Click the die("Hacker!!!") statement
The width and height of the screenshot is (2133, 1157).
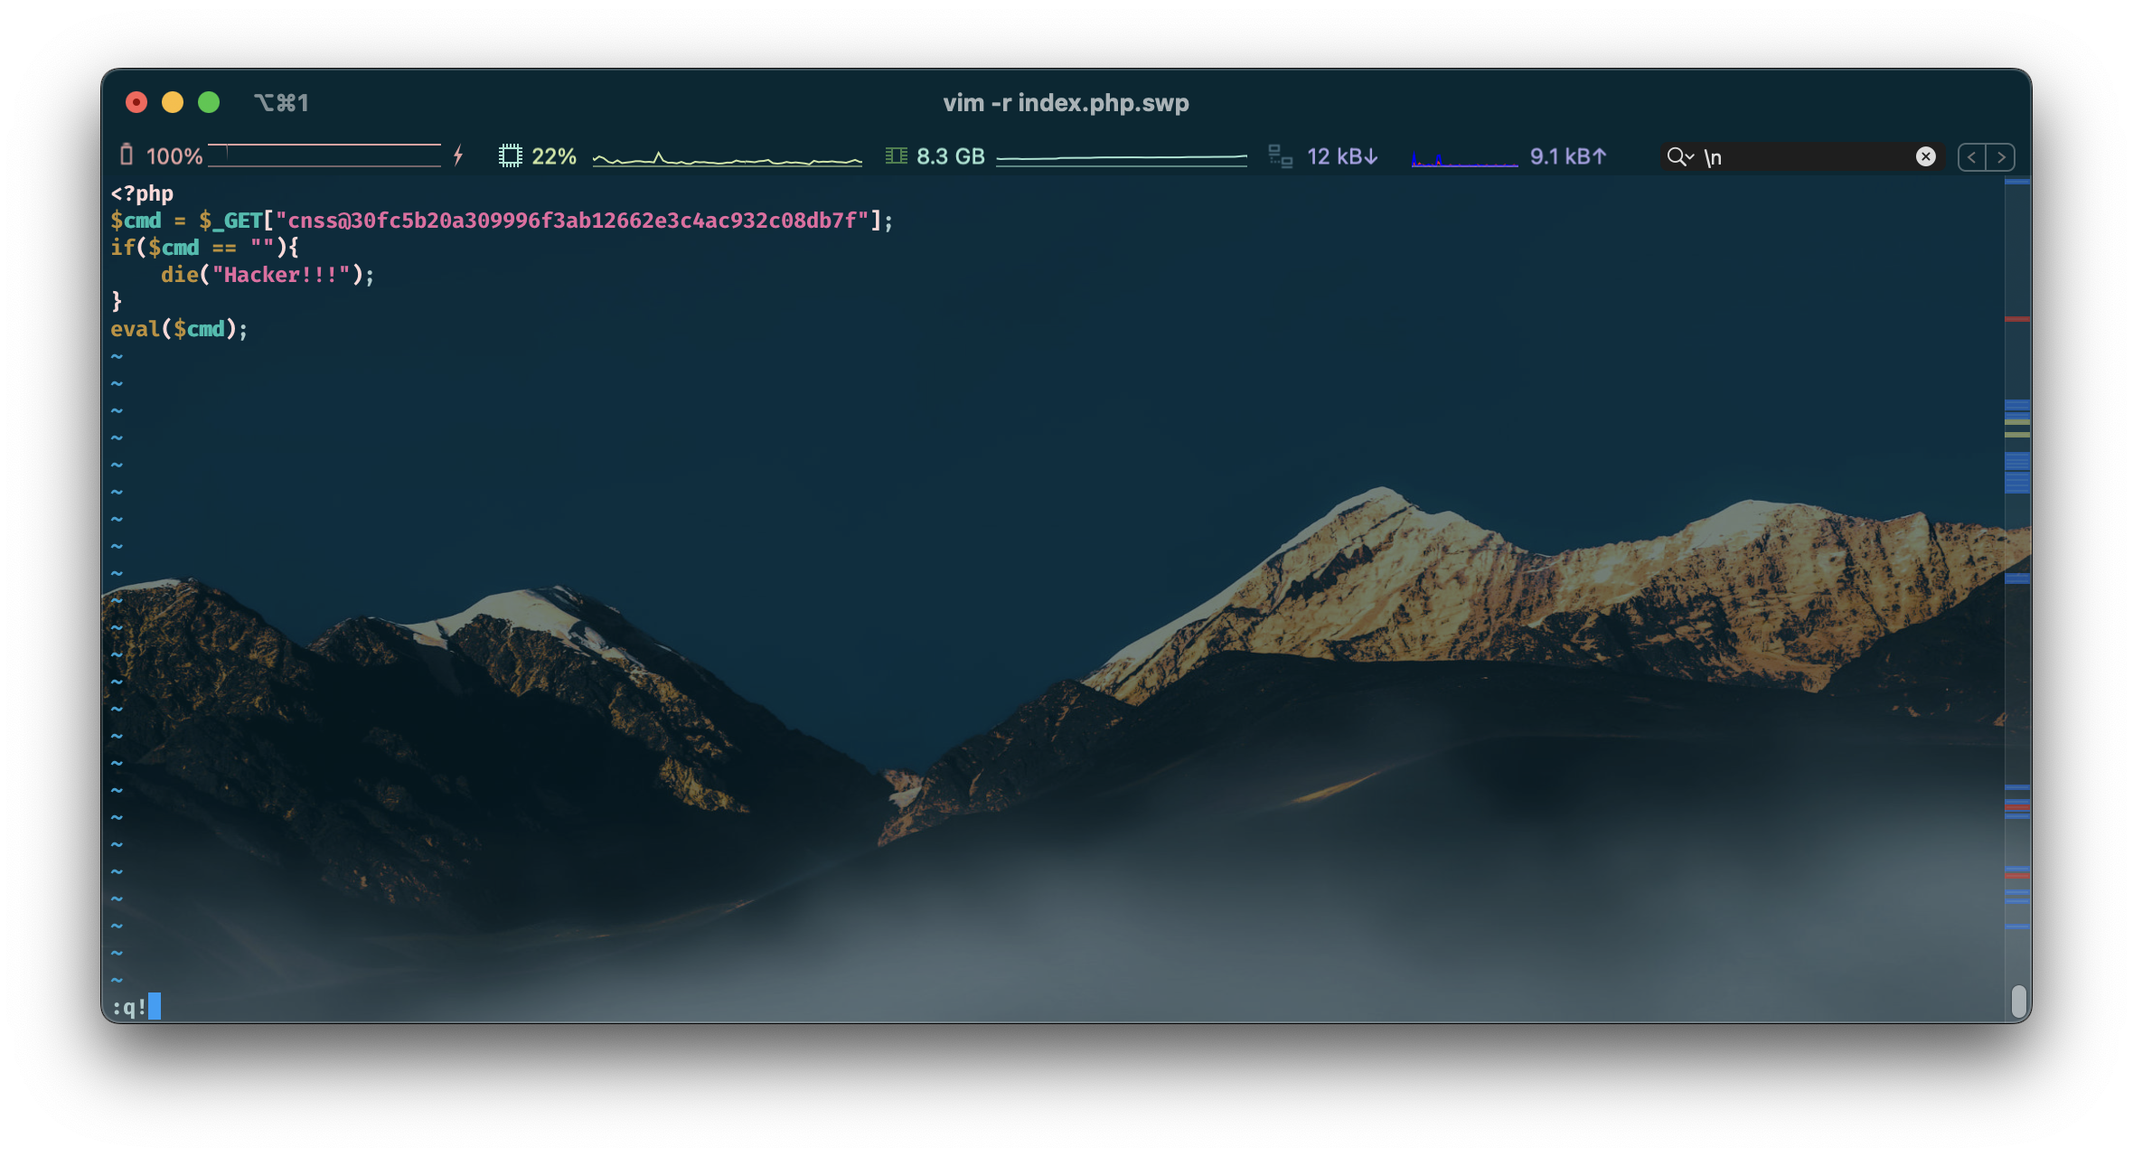[268, 275]
